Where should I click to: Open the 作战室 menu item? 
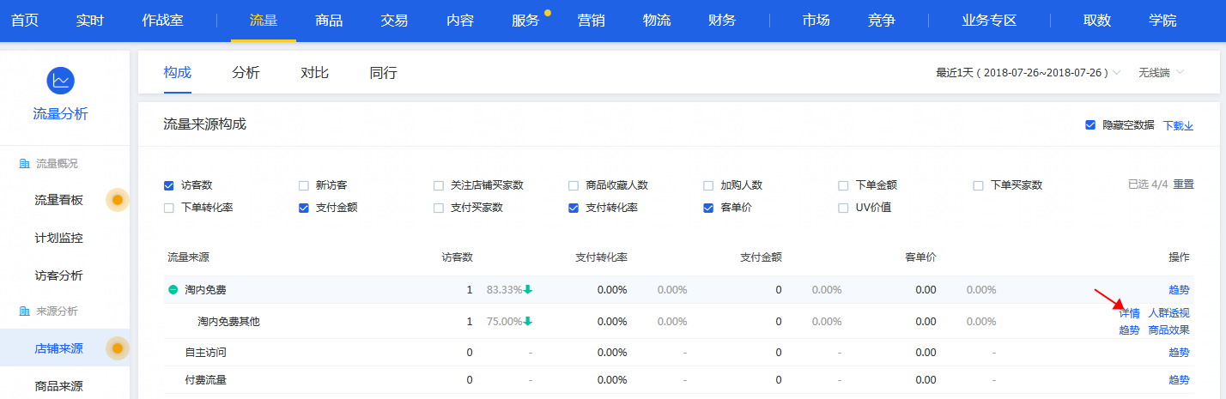pyautogui.click(x=162, y=20)
